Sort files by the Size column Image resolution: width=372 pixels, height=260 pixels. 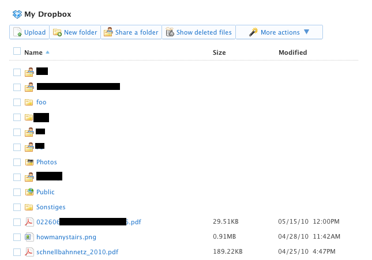click(x=219, y=52)
